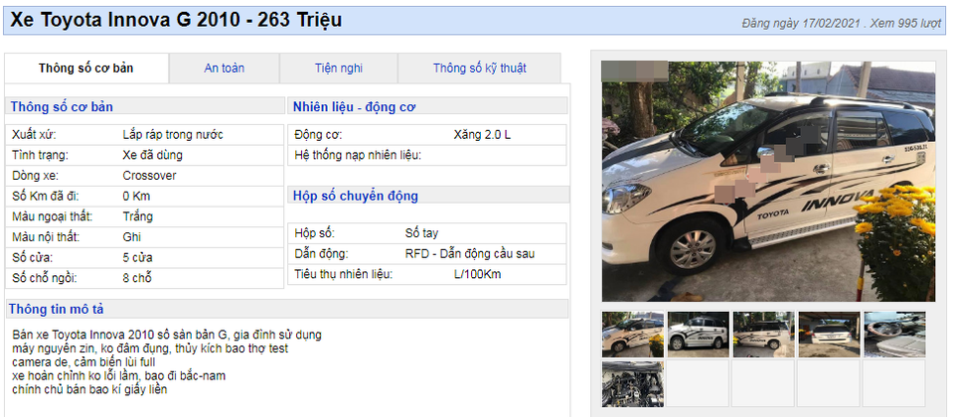Image resolution: width=954 pixels, height=417 pixels.
Task: Click the Hệ thống nạp nhiên liệu label
Action: click(x=358, y=155)
